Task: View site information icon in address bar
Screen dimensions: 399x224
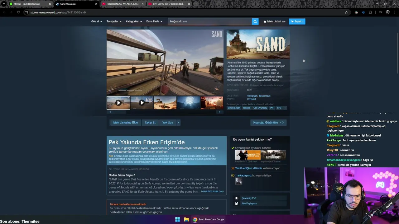Action: pos(26,12)
